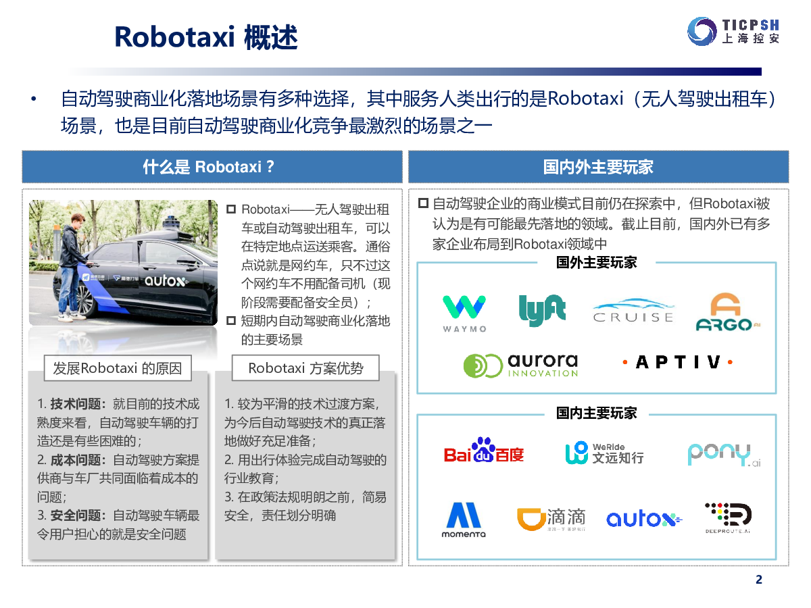Click the '3. 安全问题' paragraph

[118, 524]
